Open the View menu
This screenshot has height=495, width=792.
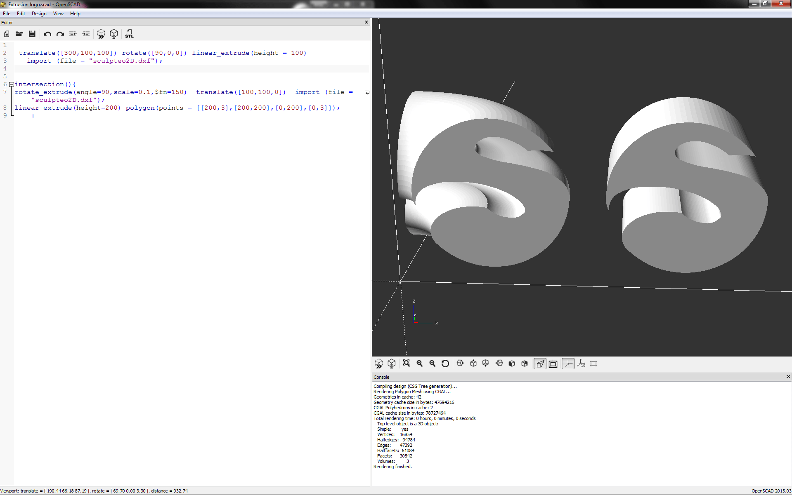click(58, 14)
